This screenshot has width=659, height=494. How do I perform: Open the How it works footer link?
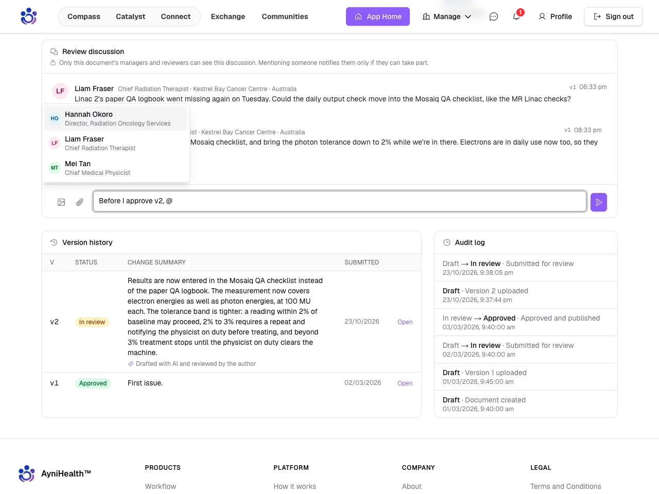(x=294, y=486)
